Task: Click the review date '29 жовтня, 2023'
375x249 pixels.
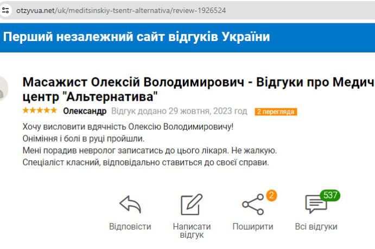Action: 199,112
